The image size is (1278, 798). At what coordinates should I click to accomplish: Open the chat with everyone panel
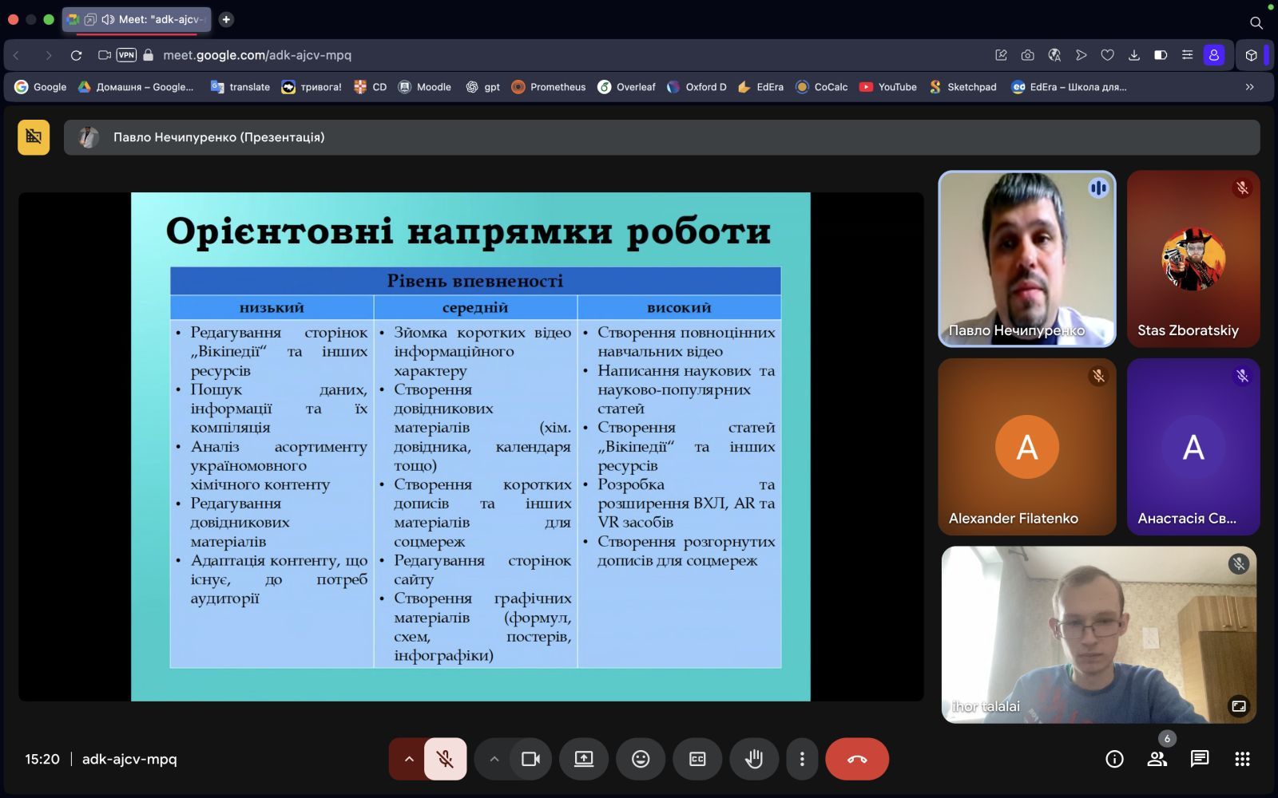(x=1199, y=759)
